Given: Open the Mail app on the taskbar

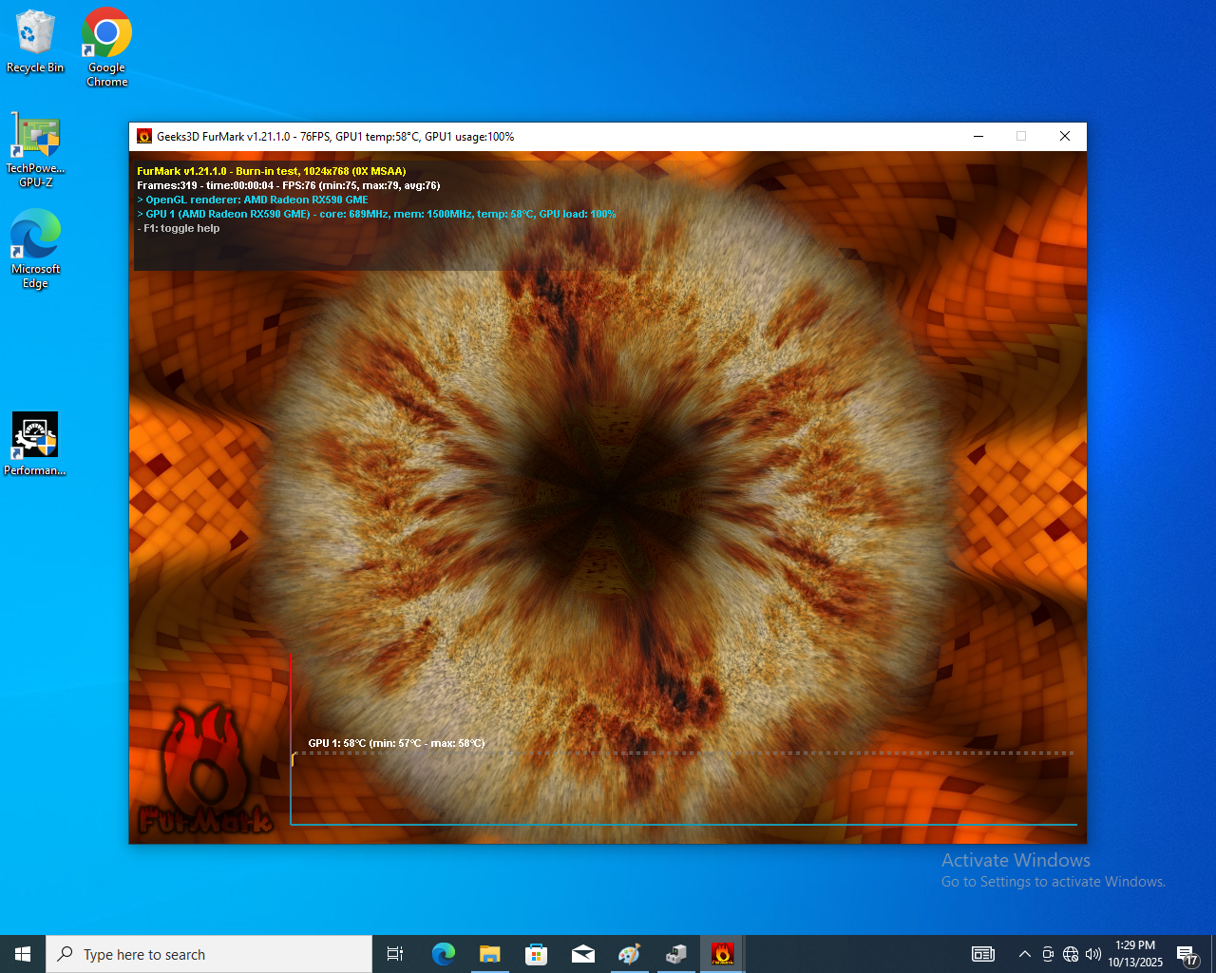Looking at the screenshot, I should (x=582, y=954).
